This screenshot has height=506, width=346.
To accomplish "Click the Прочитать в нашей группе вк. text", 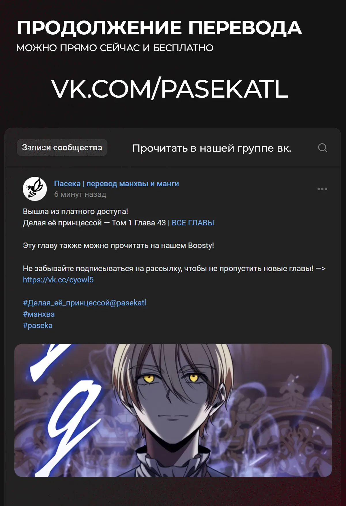I will click(x=212, y=148).
